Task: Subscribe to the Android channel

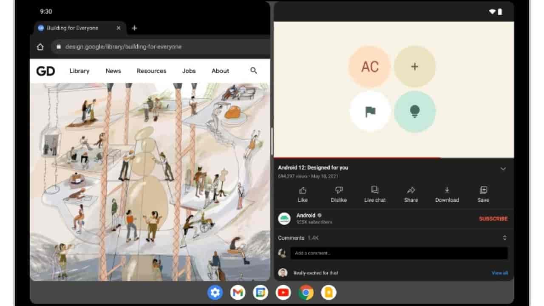Action: point(493,219)
